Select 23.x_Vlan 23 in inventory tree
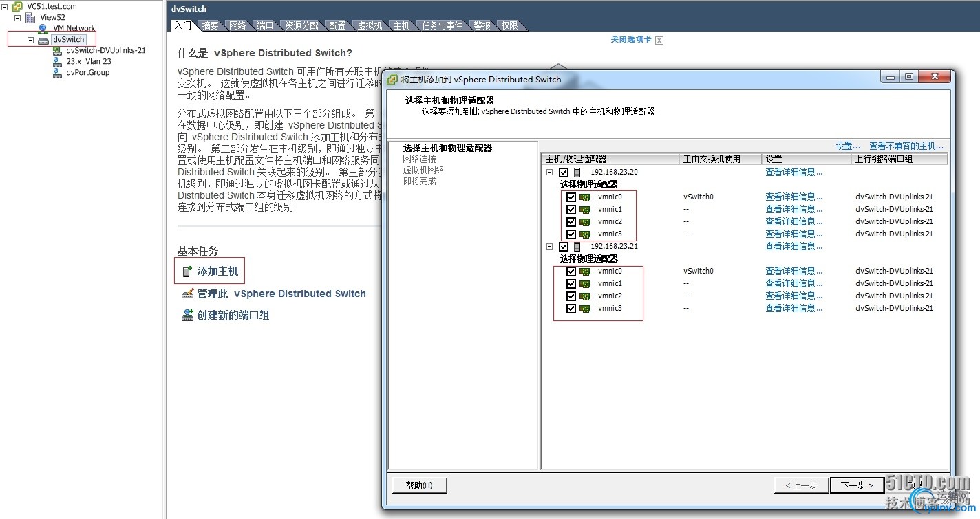Viewport: 980px width, 519px height. point(89,61)
